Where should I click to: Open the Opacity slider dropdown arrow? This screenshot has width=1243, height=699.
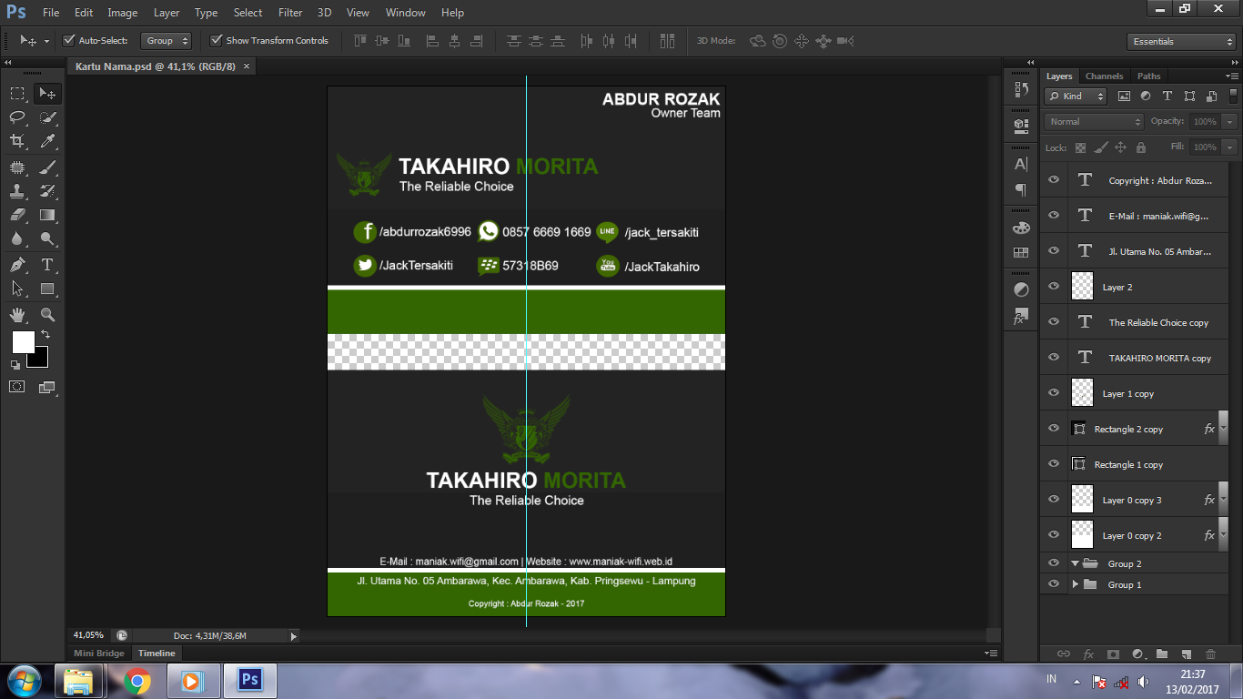[x=1230, y=121]
